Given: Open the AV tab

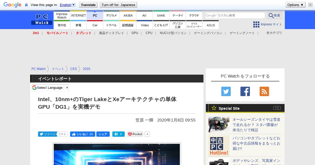Looking at the screenshot, I should pyautogui.click(x=144, y=15).
